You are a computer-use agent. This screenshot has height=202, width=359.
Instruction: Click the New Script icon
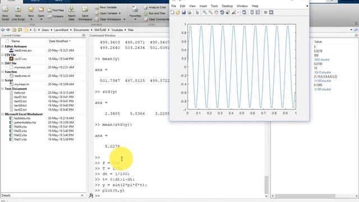(x=5, y=10)
